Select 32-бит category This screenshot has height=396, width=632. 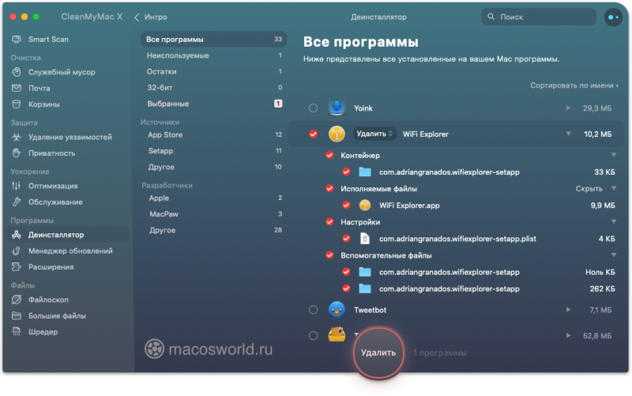(x=213, y=88)
